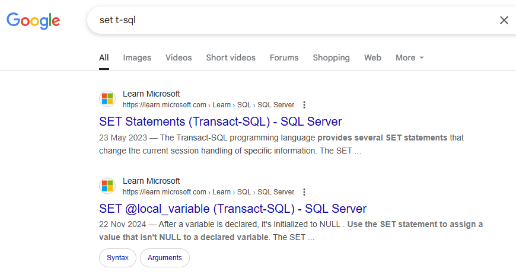Open the Short videos tab
Screen dimensions: 516x278
click(231, 57)
